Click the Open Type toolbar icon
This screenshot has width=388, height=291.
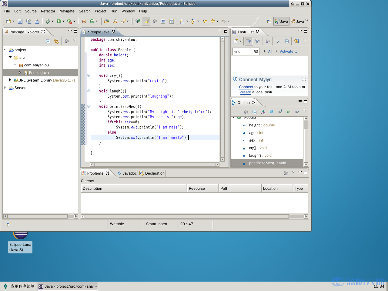point(106,21)
